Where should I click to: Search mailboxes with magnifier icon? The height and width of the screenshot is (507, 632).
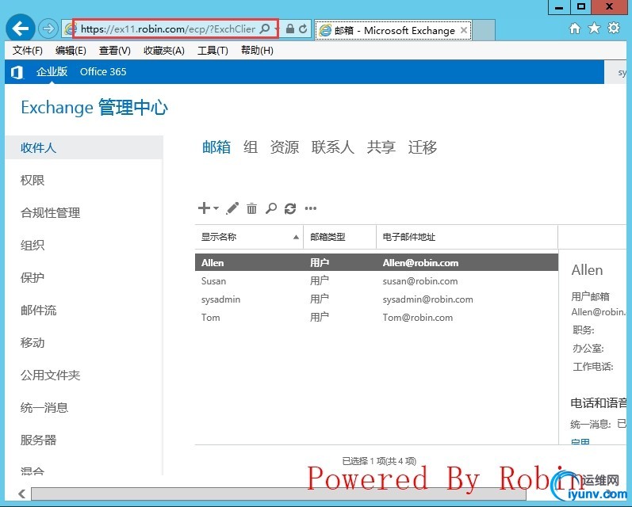[271, 208]
